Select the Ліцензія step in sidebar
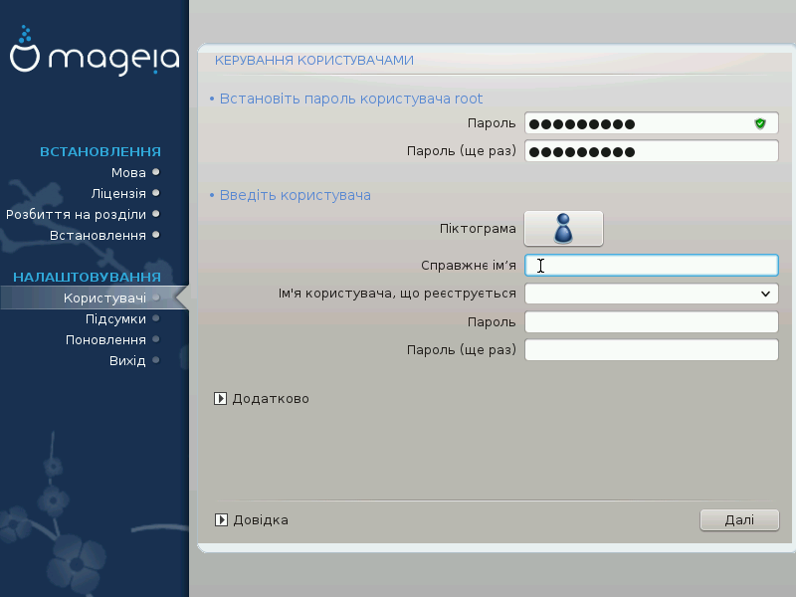Viewport: 796px width, 597px height. pos(118,193)
